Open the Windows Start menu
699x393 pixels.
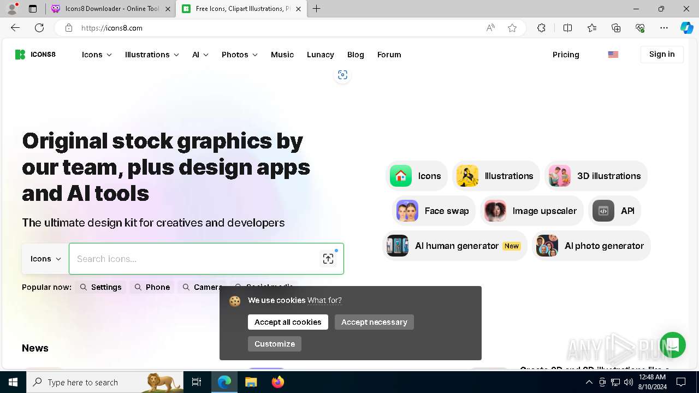[13, 382]
